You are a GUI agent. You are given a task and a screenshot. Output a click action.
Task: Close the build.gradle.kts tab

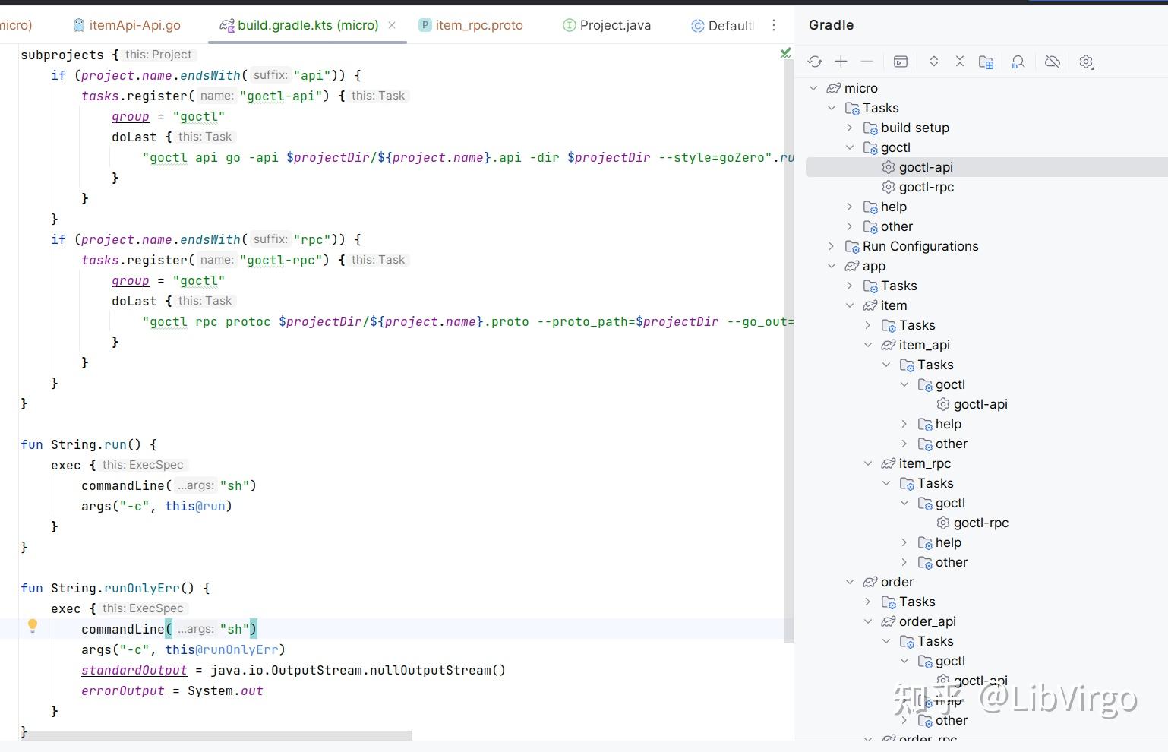coord(391,25)
